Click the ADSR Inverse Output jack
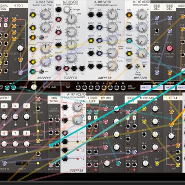The width and height of the screenshot is (185, 185). [x=129, y=66]
